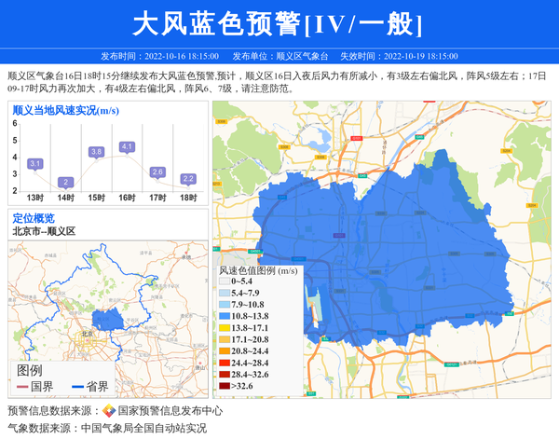Viewport: 559px width, 439px height.
Task: Open the 顺义当地风速实况 panel heading
Action: point(65,110)
